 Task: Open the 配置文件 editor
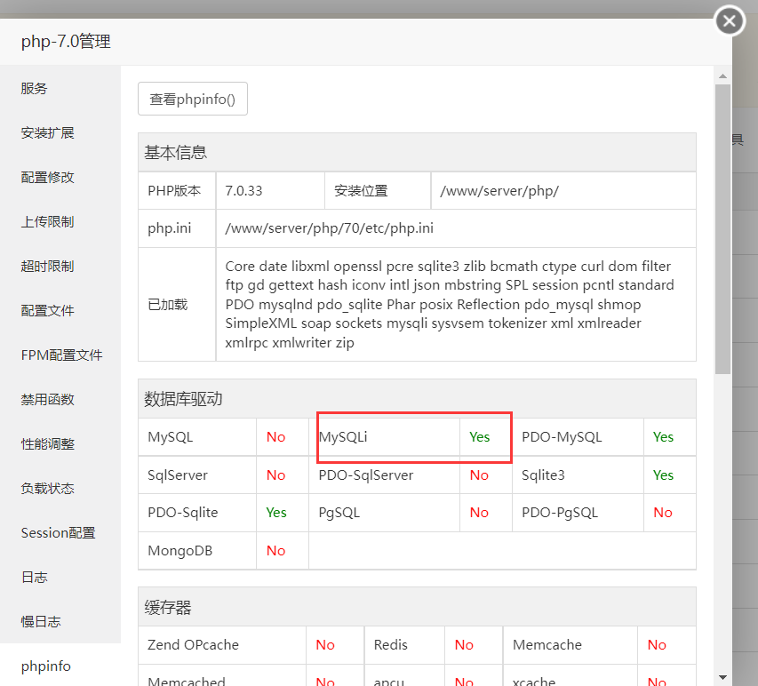pyautogui.click(x=47, y=311)
